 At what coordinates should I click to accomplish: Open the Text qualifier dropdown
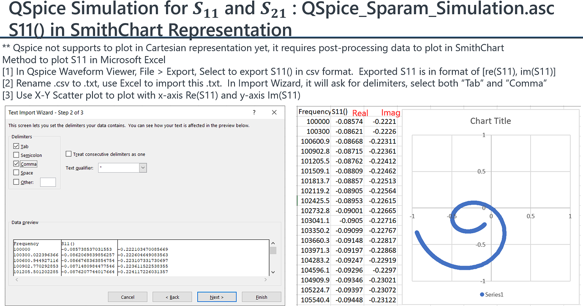click(142, 167)
